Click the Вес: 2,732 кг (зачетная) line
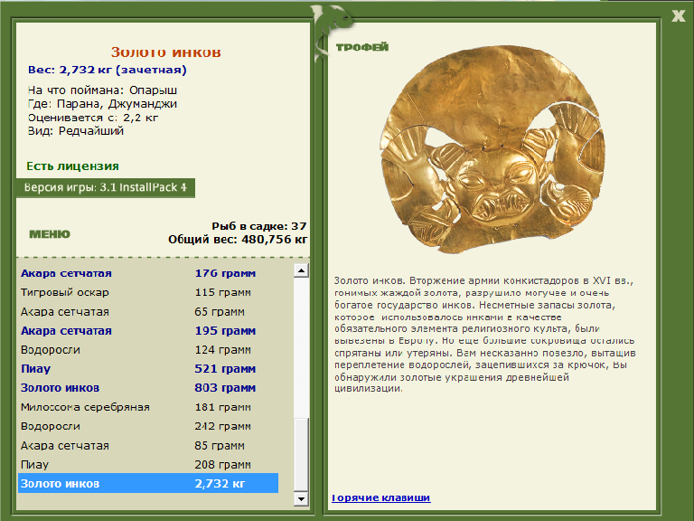The image size is (694, 521). 108,70
